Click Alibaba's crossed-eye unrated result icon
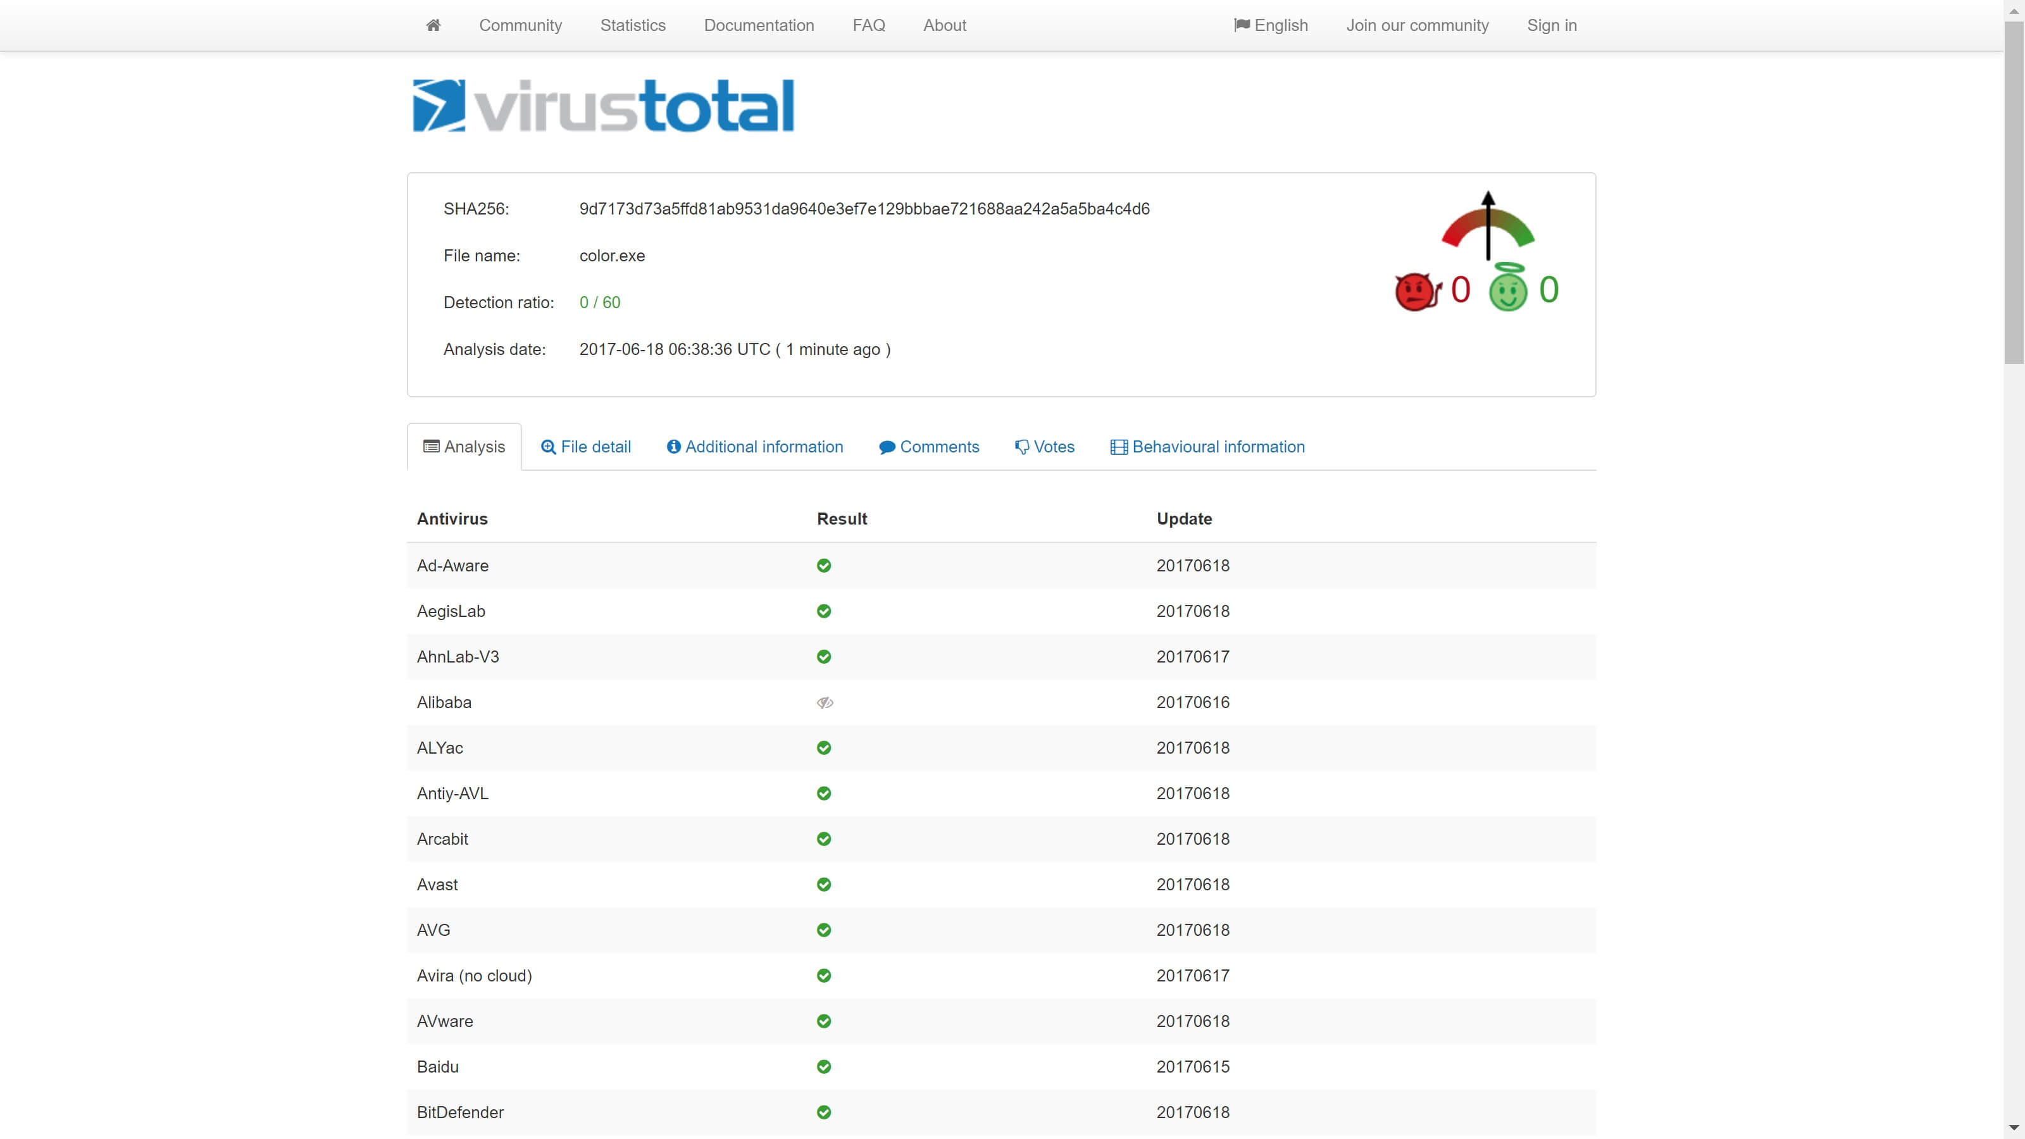Screen dimensions: 2025x1139 [825, 703]
